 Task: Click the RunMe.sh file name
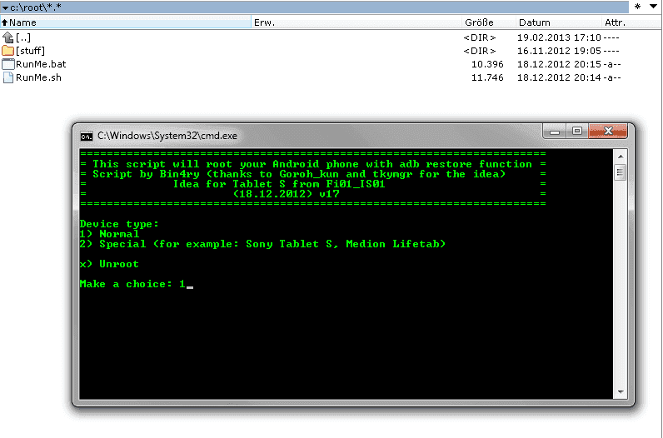tap(38, 77)
